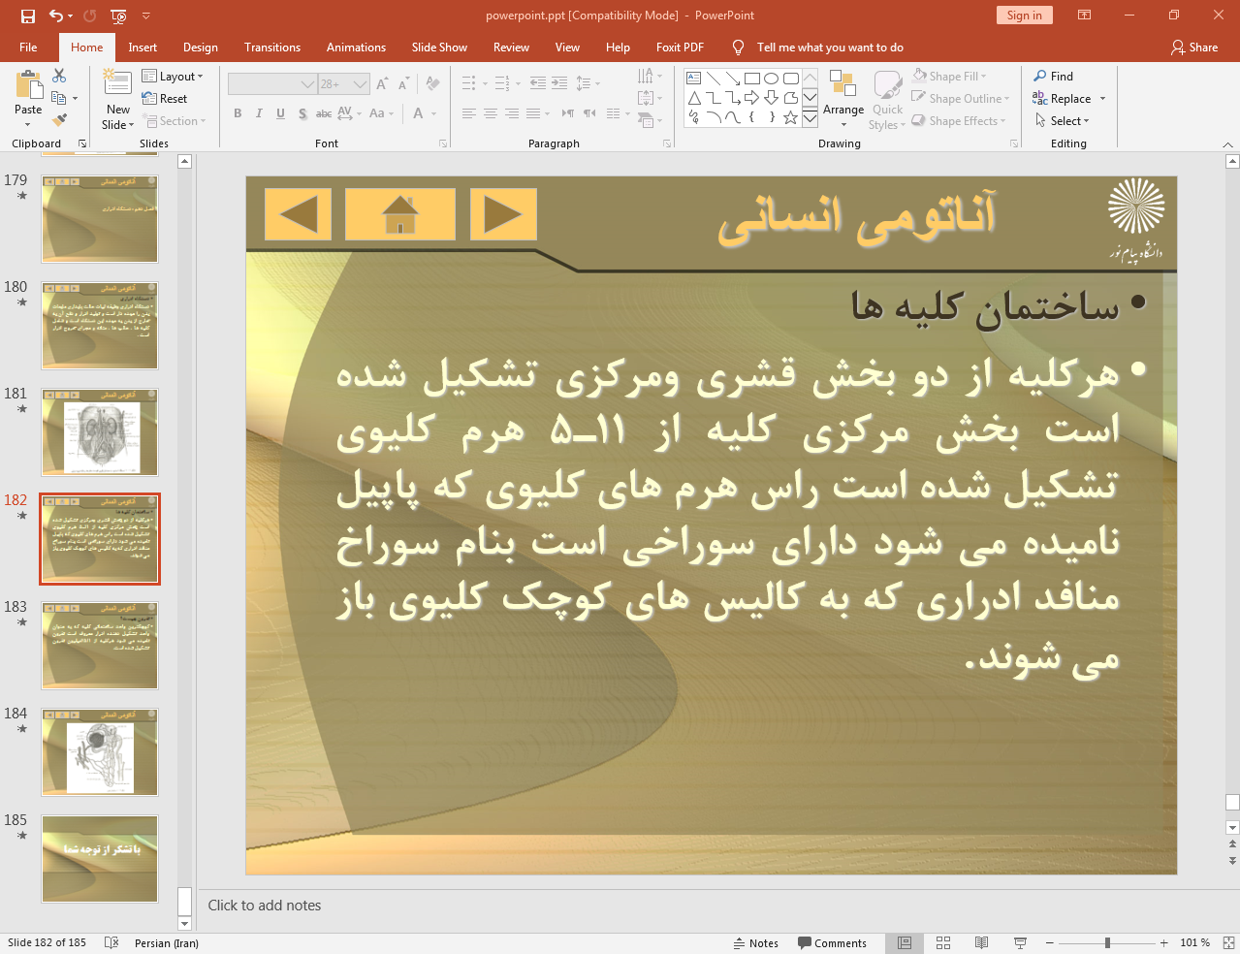This screenshot has height=954, width=1240.
Task: Align text left icon
Action: (469, 113)
